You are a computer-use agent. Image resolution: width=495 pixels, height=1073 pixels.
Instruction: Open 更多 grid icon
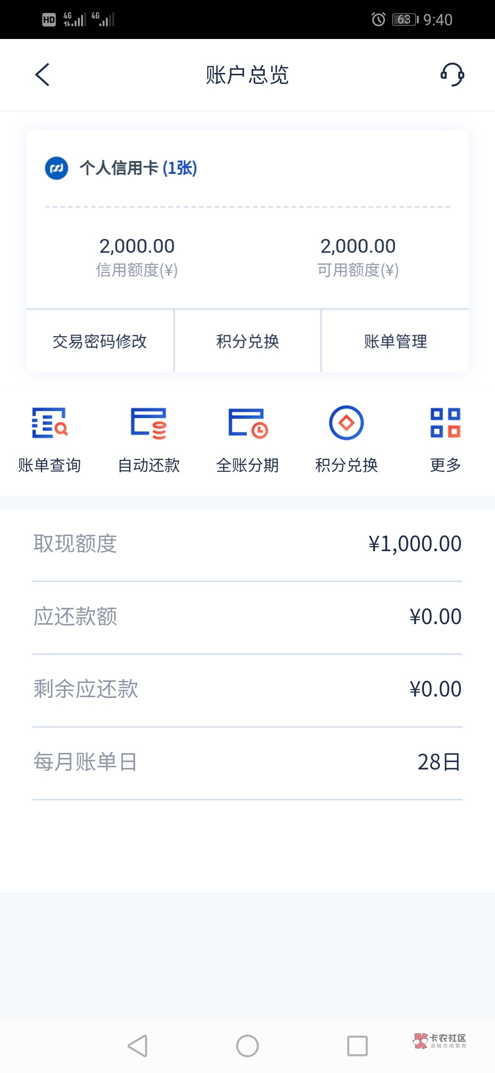pos(445,423)
